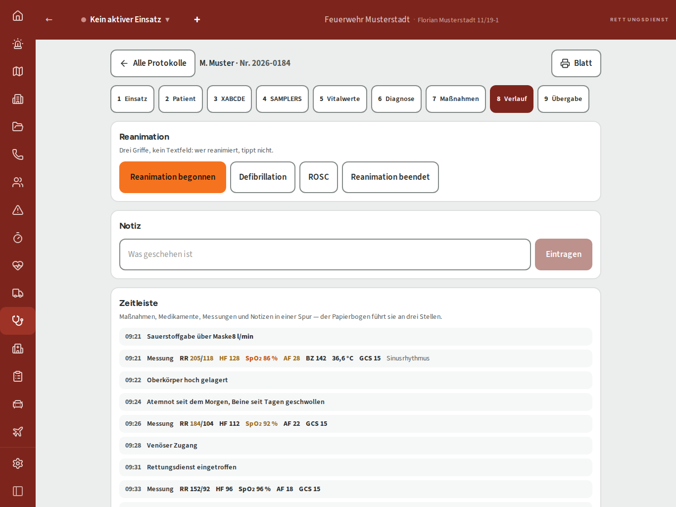This screenshot has height=507, width=676.
Task: Open the home icon in sidebar
Action: tap(18, 16)
